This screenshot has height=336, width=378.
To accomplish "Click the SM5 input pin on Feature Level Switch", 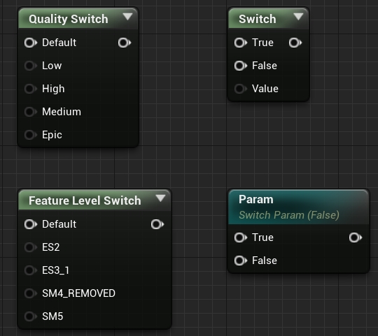I will point(31,316).
